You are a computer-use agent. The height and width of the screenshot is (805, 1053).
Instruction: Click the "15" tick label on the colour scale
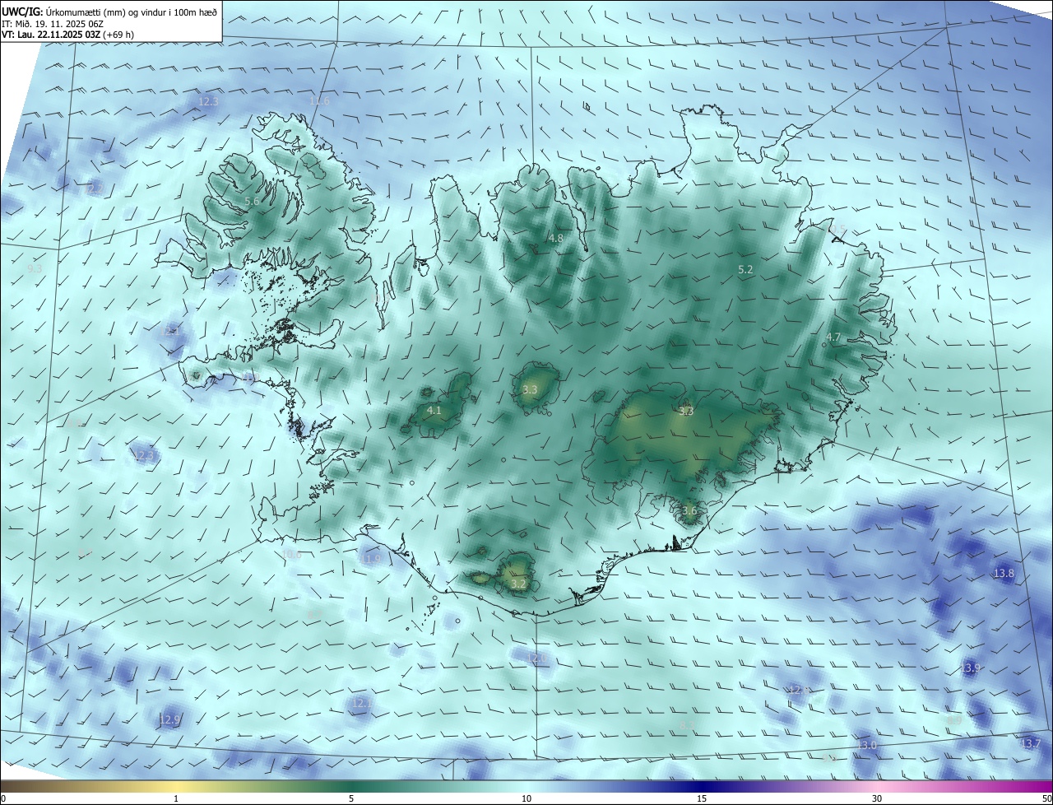click(702, 799)
